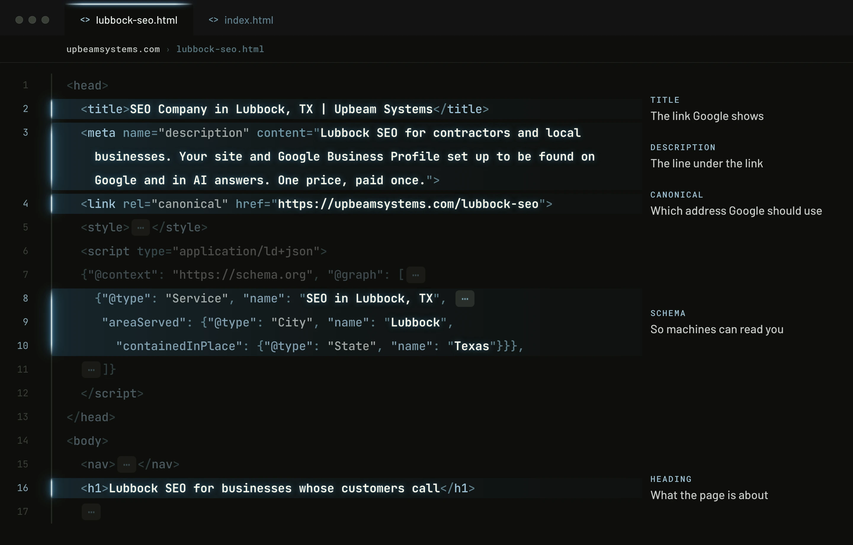Click the 'Texas' state name value
Screen dimensions: 853x545
pyautogui.click(x=472, y=346)
